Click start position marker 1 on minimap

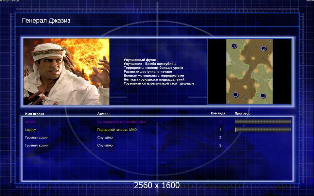(x=234, y=46)
